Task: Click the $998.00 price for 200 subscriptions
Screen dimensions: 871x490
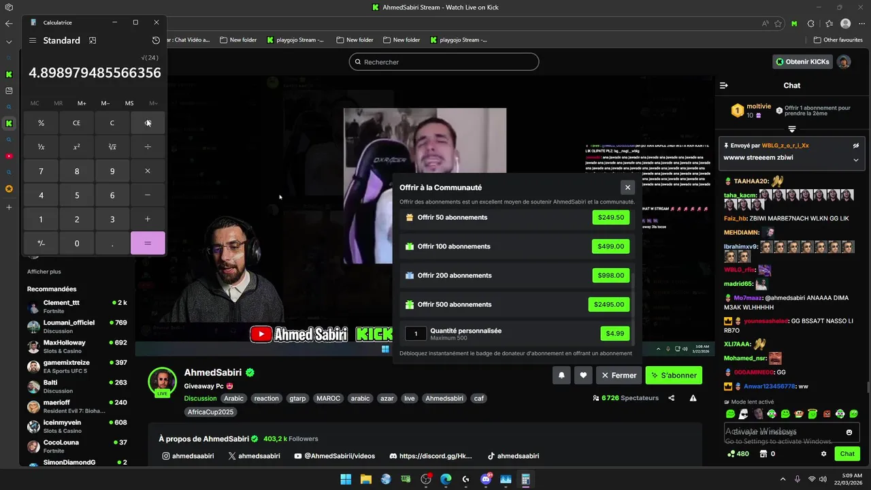Action: (x=610, y=276)
